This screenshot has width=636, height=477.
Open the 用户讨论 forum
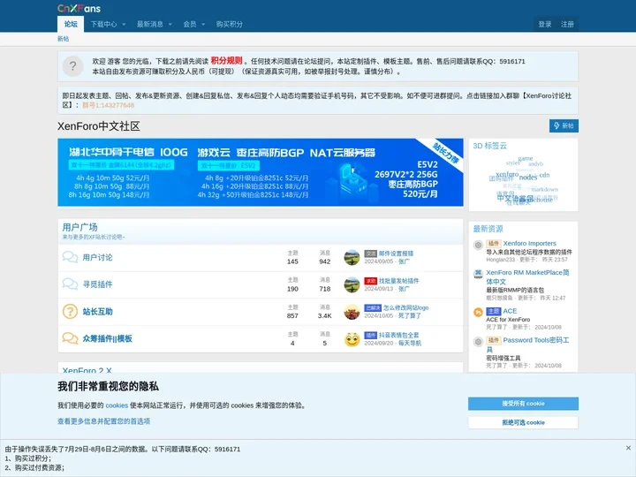click(x=97, y=257)
